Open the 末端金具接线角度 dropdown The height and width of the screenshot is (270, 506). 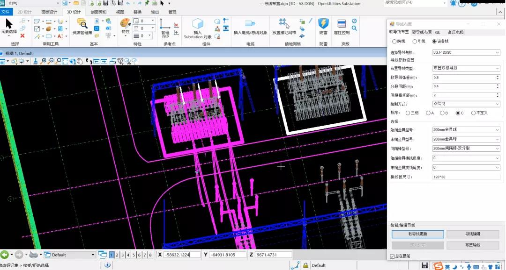click(466, 167)
